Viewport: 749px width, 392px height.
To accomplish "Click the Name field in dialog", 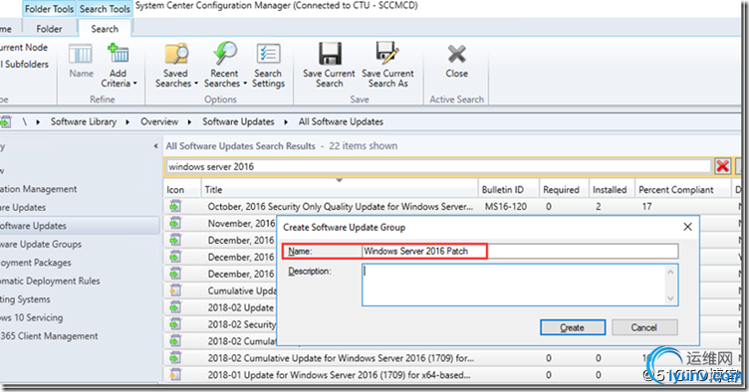I will tap(520, 251).
